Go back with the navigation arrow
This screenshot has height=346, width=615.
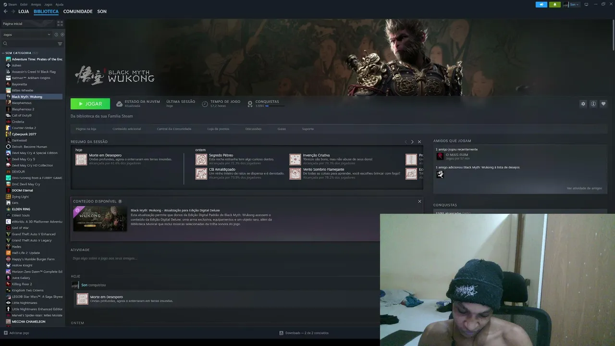[6, 12]
